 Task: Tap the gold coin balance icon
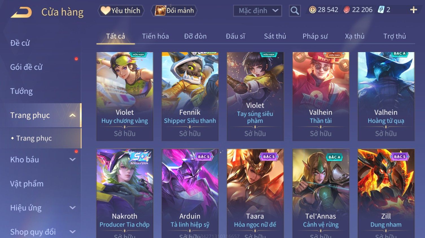tap(312, 10)
